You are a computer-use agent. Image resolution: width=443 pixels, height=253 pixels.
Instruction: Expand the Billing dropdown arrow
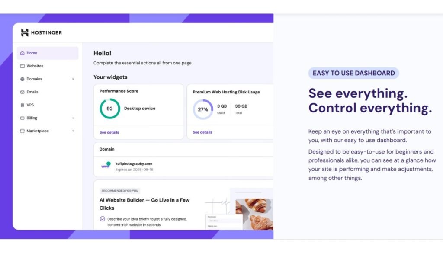click(73, 118)
